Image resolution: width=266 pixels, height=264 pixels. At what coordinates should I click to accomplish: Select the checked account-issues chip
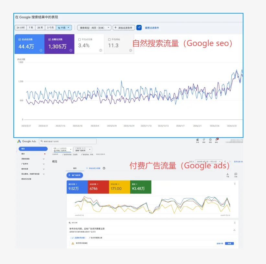tap(78, 238)
